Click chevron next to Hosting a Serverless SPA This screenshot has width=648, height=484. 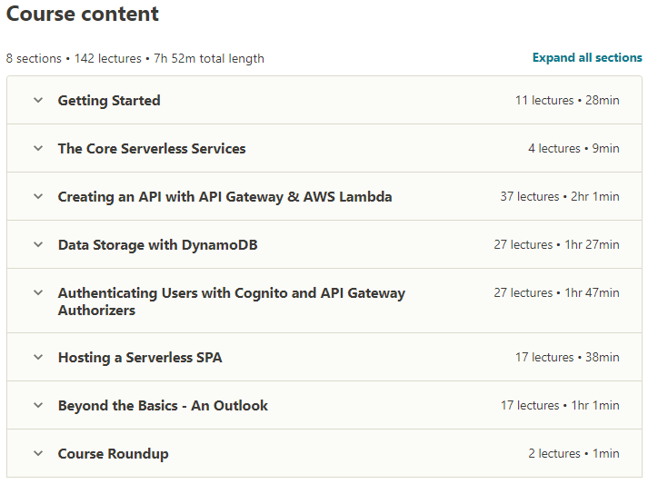(x=38, y=357)
